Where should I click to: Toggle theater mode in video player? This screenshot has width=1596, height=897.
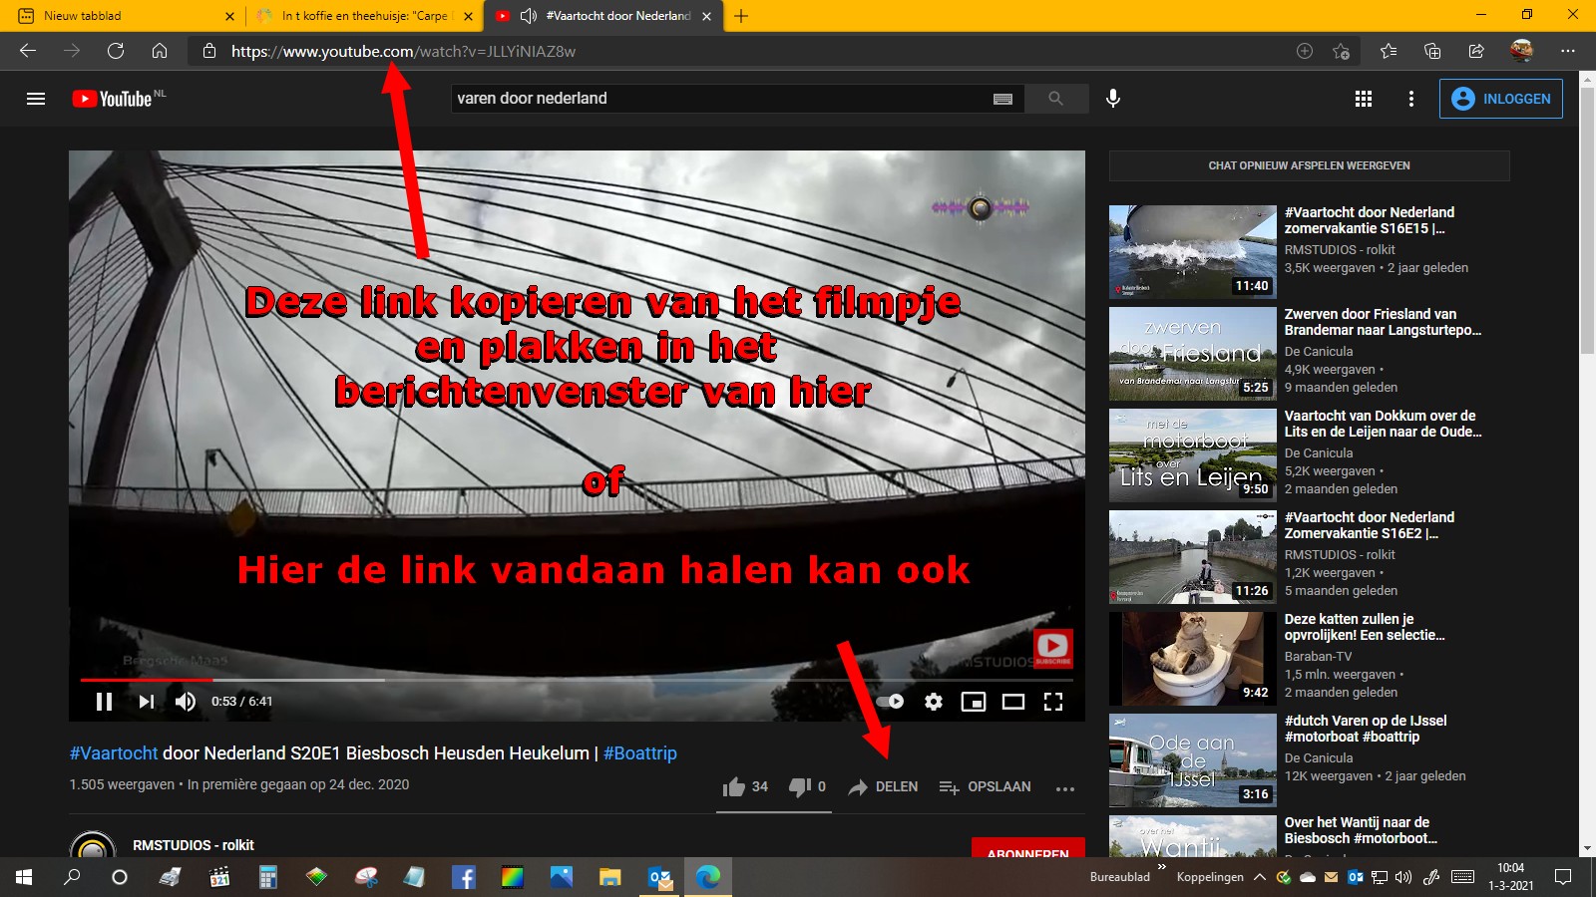tap(1013, 702)
